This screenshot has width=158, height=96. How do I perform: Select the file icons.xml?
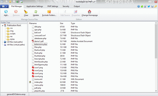tap(38, 79)
